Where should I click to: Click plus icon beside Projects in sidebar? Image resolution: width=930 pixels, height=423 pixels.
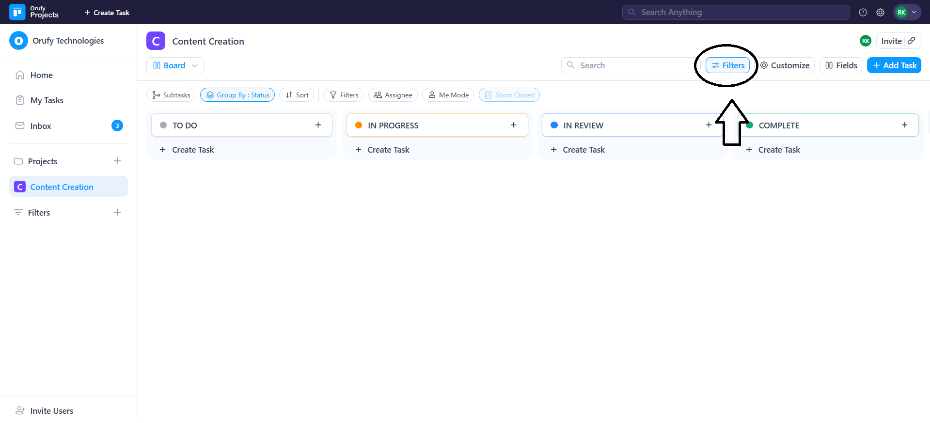coord(117,161)
